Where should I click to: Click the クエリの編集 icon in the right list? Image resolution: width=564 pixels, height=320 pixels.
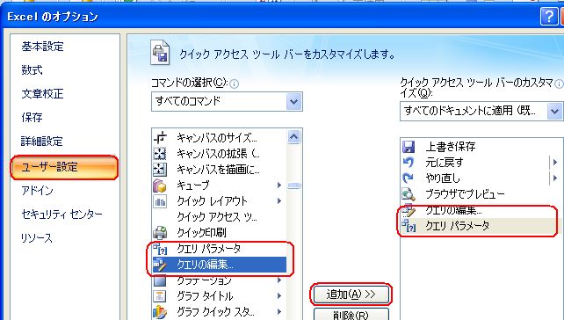(x=409, y=210)
